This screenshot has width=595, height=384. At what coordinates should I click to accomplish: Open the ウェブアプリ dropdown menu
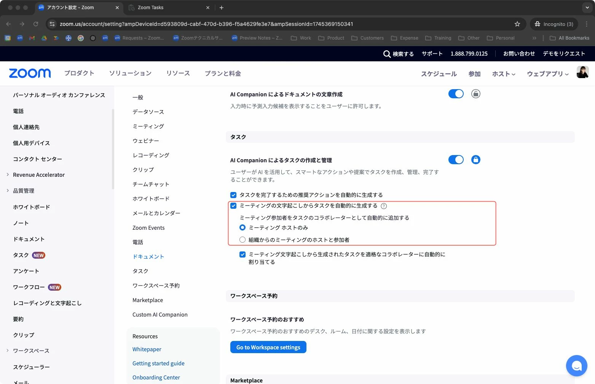coord(548,74)
